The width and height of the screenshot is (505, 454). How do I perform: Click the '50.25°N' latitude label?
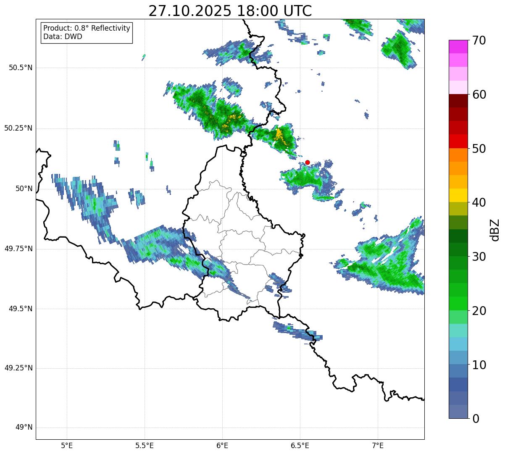coord(18,128)
